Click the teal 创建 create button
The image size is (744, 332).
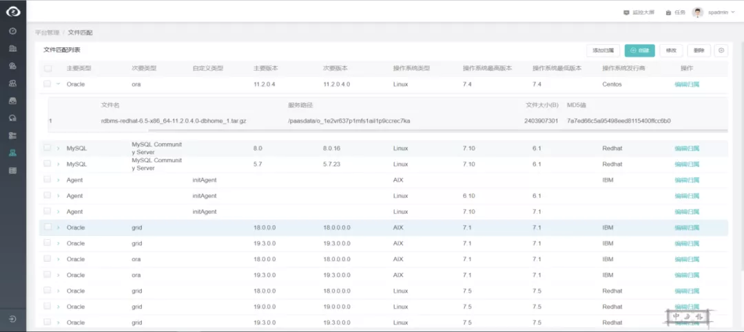(x=639, y=50)
